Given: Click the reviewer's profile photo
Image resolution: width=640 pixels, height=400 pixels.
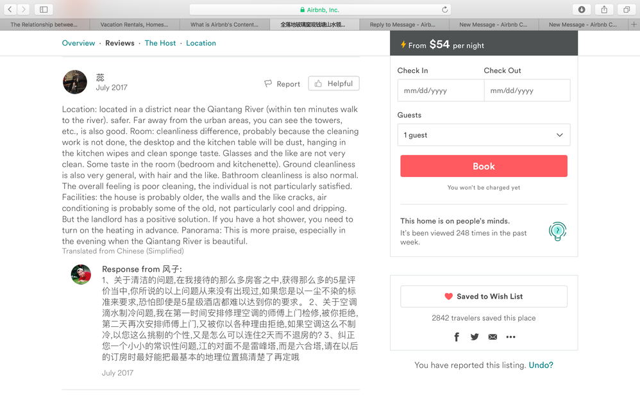Looking at the screenshot, I should (75, 82).
